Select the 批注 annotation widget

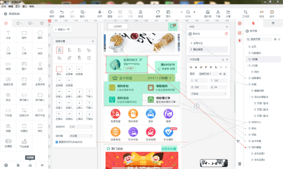(8, 97)
